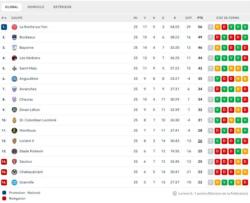Viewport: 250px width, 203px height.
Task: Sort standings by PTS column header
Action: tap(200, 18)
